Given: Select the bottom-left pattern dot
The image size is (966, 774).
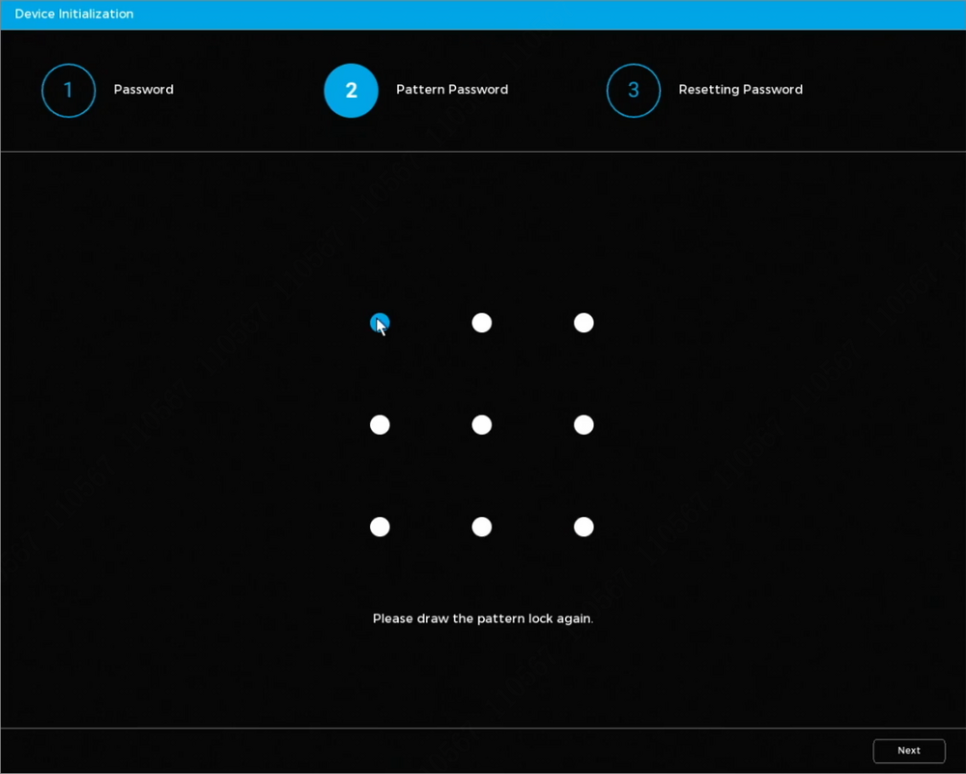Looking at the screenshot, I should (380, 527).
